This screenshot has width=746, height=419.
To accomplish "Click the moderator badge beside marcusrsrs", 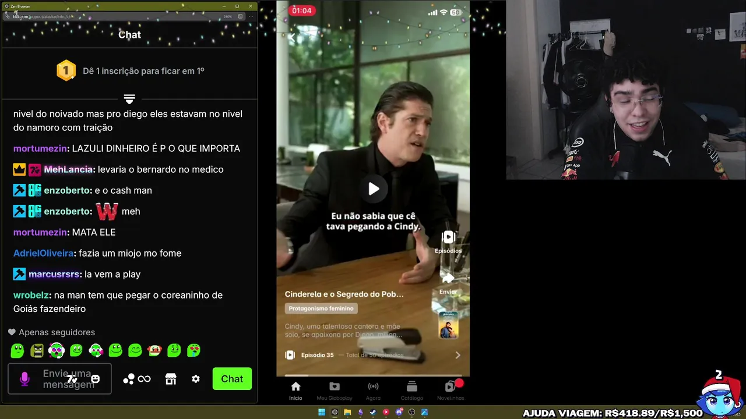I will click(x=19, y=274).
